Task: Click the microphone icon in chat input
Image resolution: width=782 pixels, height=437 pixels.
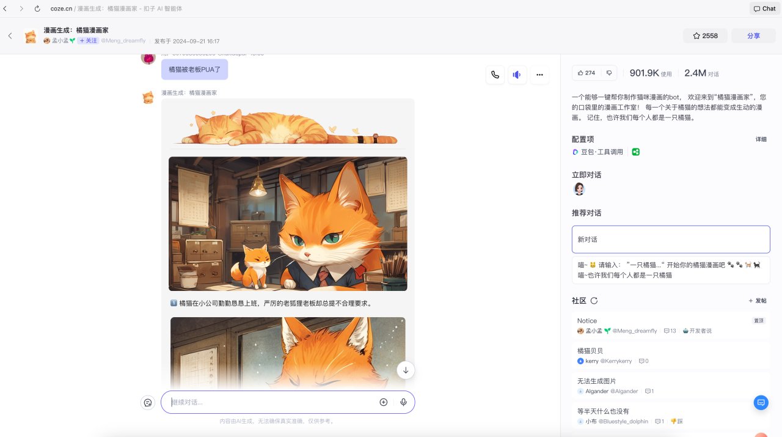Action: tap(403, 402)
